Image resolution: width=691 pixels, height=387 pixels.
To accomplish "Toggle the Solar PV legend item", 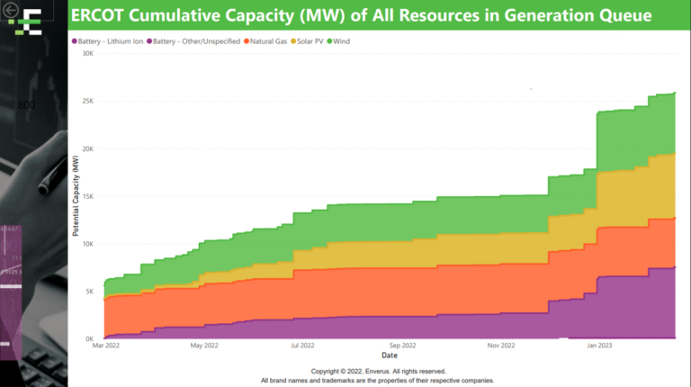I will tap(307, 41).
